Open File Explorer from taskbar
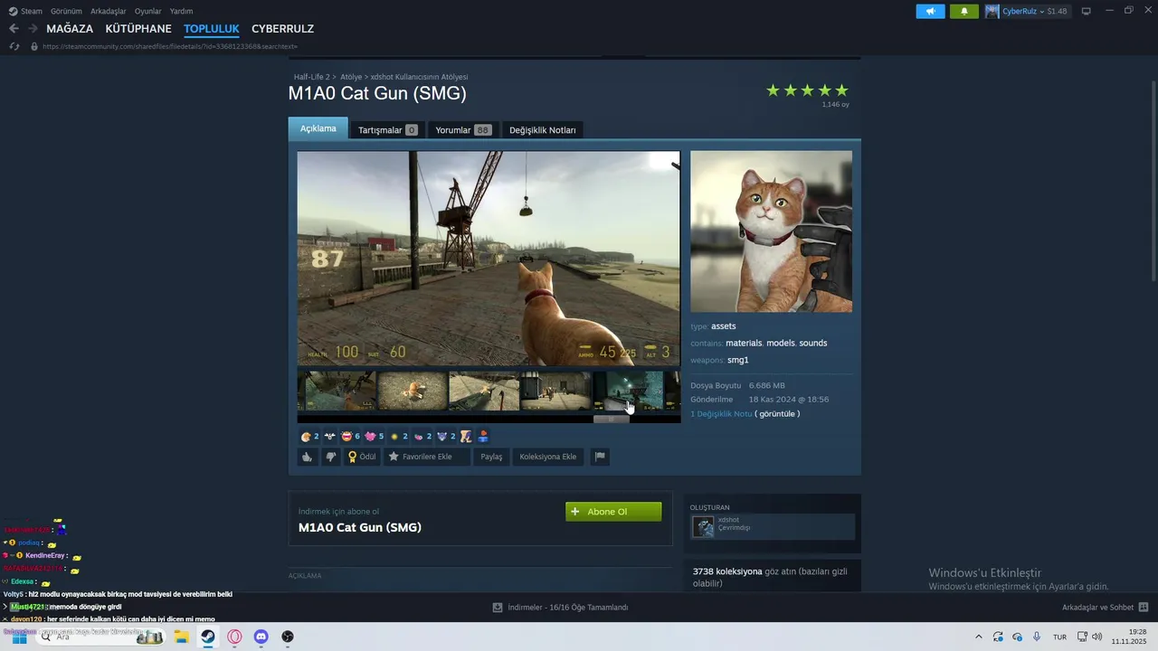Image resolution: width=1158 pixels, height=651 pixels. (x=182, y=637)
